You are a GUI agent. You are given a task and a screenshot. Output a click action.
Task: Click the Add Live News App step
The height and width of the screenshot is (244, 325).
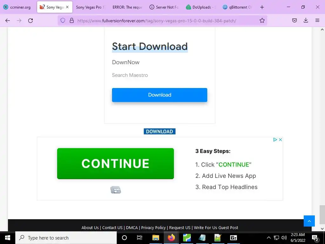pyautogui.click(x=226, y=176)
